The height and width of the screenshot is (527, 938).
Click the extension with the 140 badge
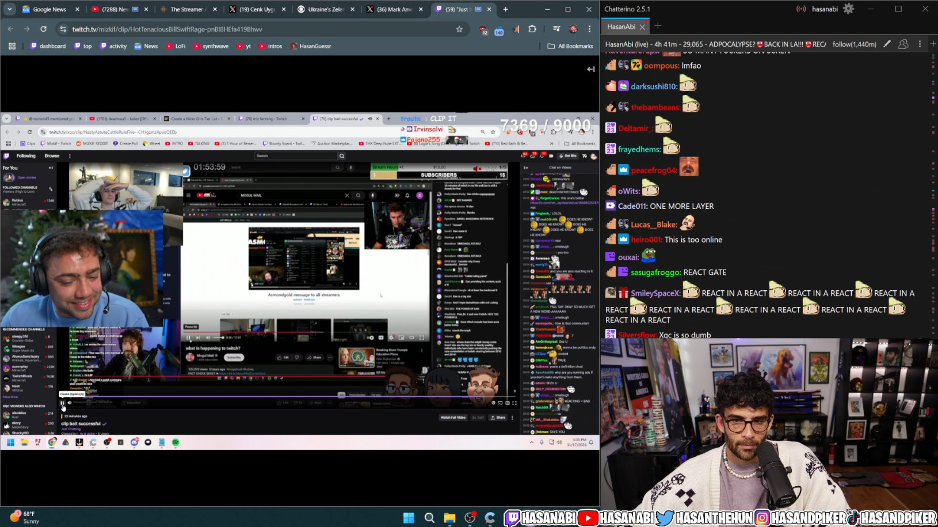(499, 30)
